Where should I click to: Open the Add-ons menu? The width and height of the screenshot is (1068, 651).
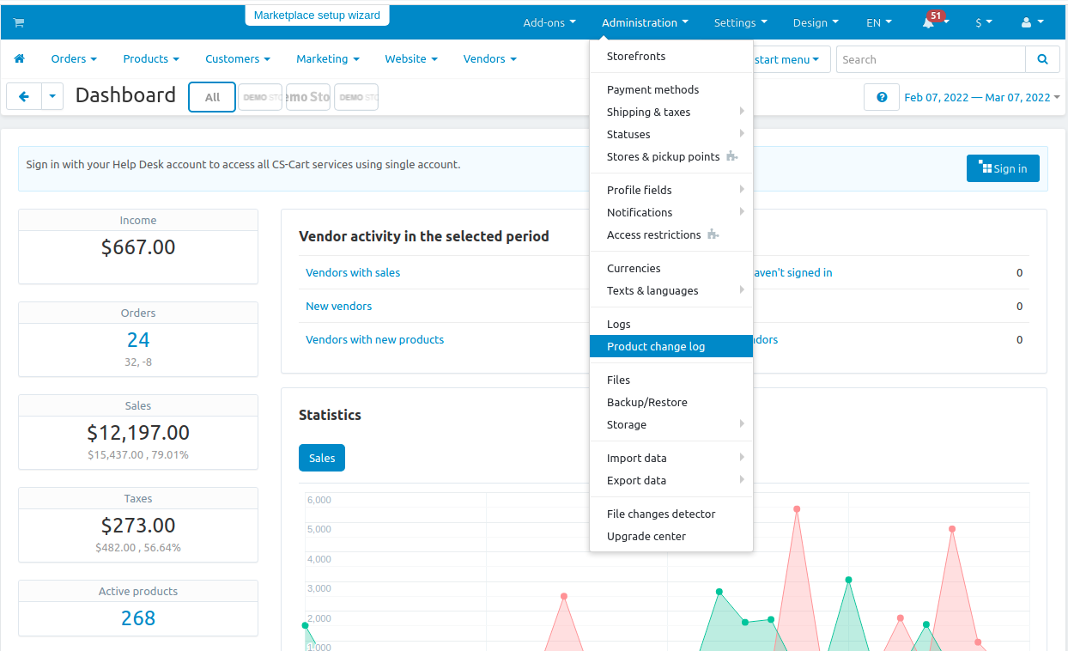[549, 23]
